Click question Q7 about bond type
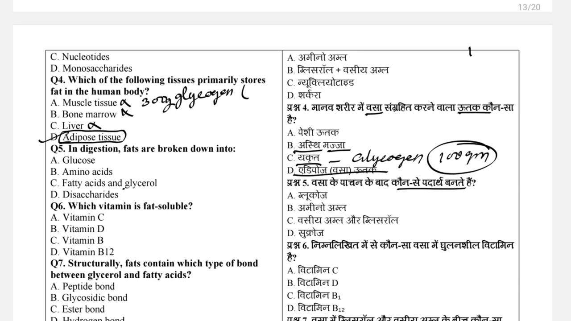Screen dimensions: 571x321 [x=154, y=269]
